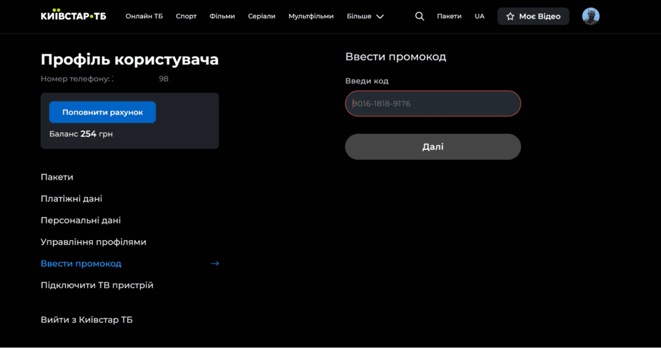Click the Далі button
661x348 pixels.
click(433, 147)
